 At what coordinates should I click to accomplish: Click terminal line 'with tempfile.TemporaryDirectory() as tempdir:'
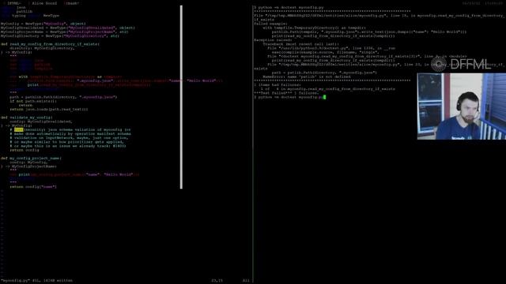(x=315, y=28)
